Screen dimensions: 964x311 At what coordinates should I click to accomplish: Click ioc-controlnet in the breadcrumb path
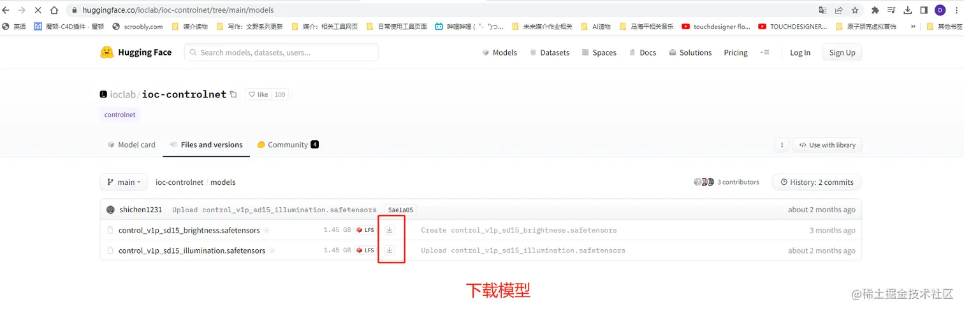click(179, 182)
